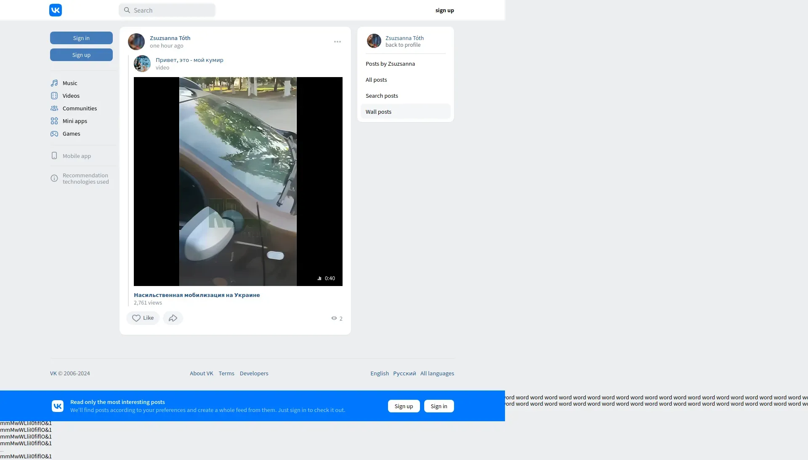Open the Videos section icon
The height and width of the screenshot is (460, 808).
(54, 96)
